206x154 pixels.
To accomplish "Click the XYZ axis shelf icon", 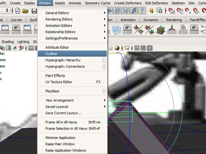I will (171, 29).
